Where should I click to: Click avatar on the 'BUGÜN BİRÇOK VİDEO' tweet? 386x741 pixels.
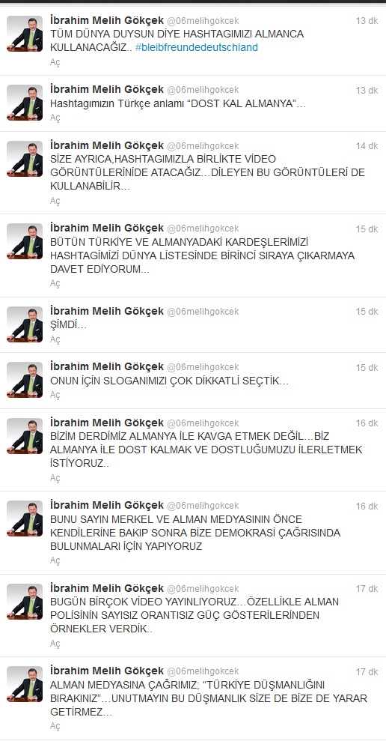pyautogui.click(x=25, y=602)
